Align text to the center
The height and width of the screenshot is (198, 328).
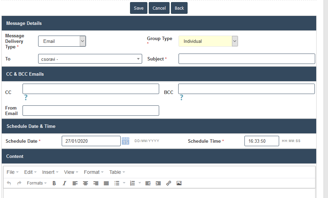pyautogui.click(x=85, y=183)
